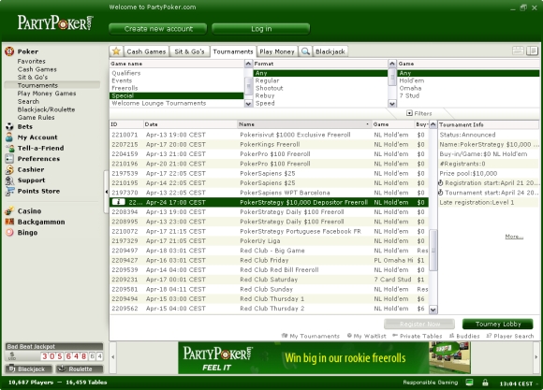Click the Cashier dollar icon
This screenshot has height=390, width=543.
[x=9, y=169]
